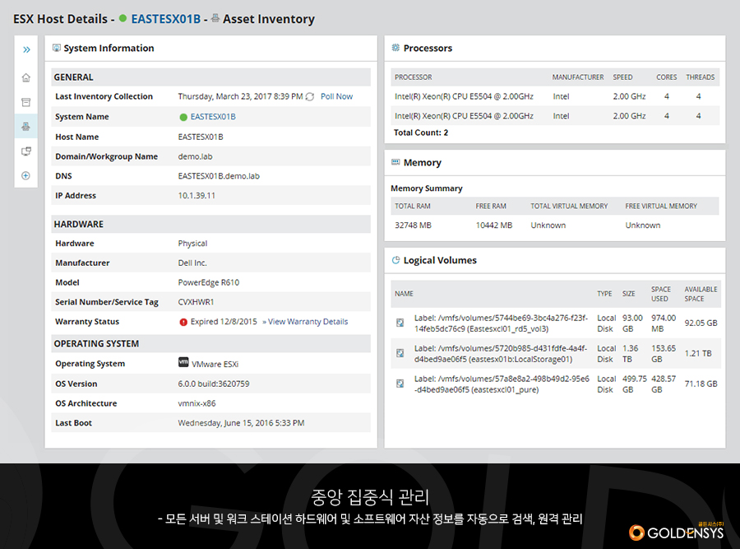Image resolution: width=740 pixels, height=549 pixels.
Task: Click manufacturer value Dell Inc.
Action: click(192, 263)
